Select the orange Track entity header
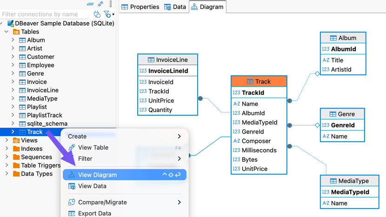Screen dimensions: 386x217 259,81
